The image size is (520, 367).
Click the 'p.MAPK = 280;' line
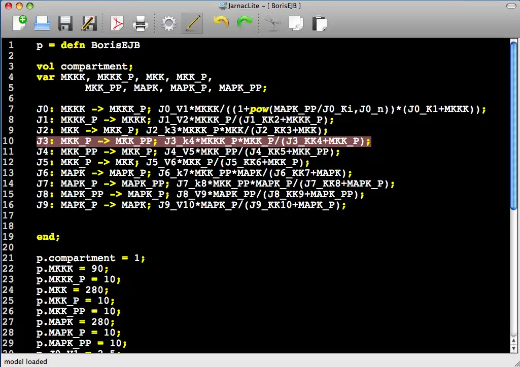tap(75, 322)
